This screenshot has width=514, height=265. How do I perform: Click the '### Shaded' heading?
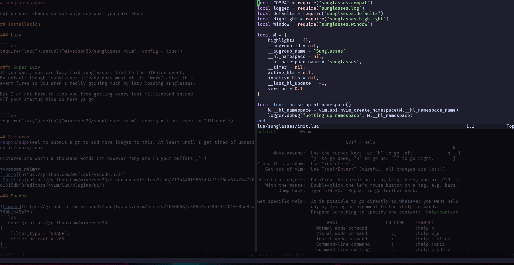coord(13,196)
